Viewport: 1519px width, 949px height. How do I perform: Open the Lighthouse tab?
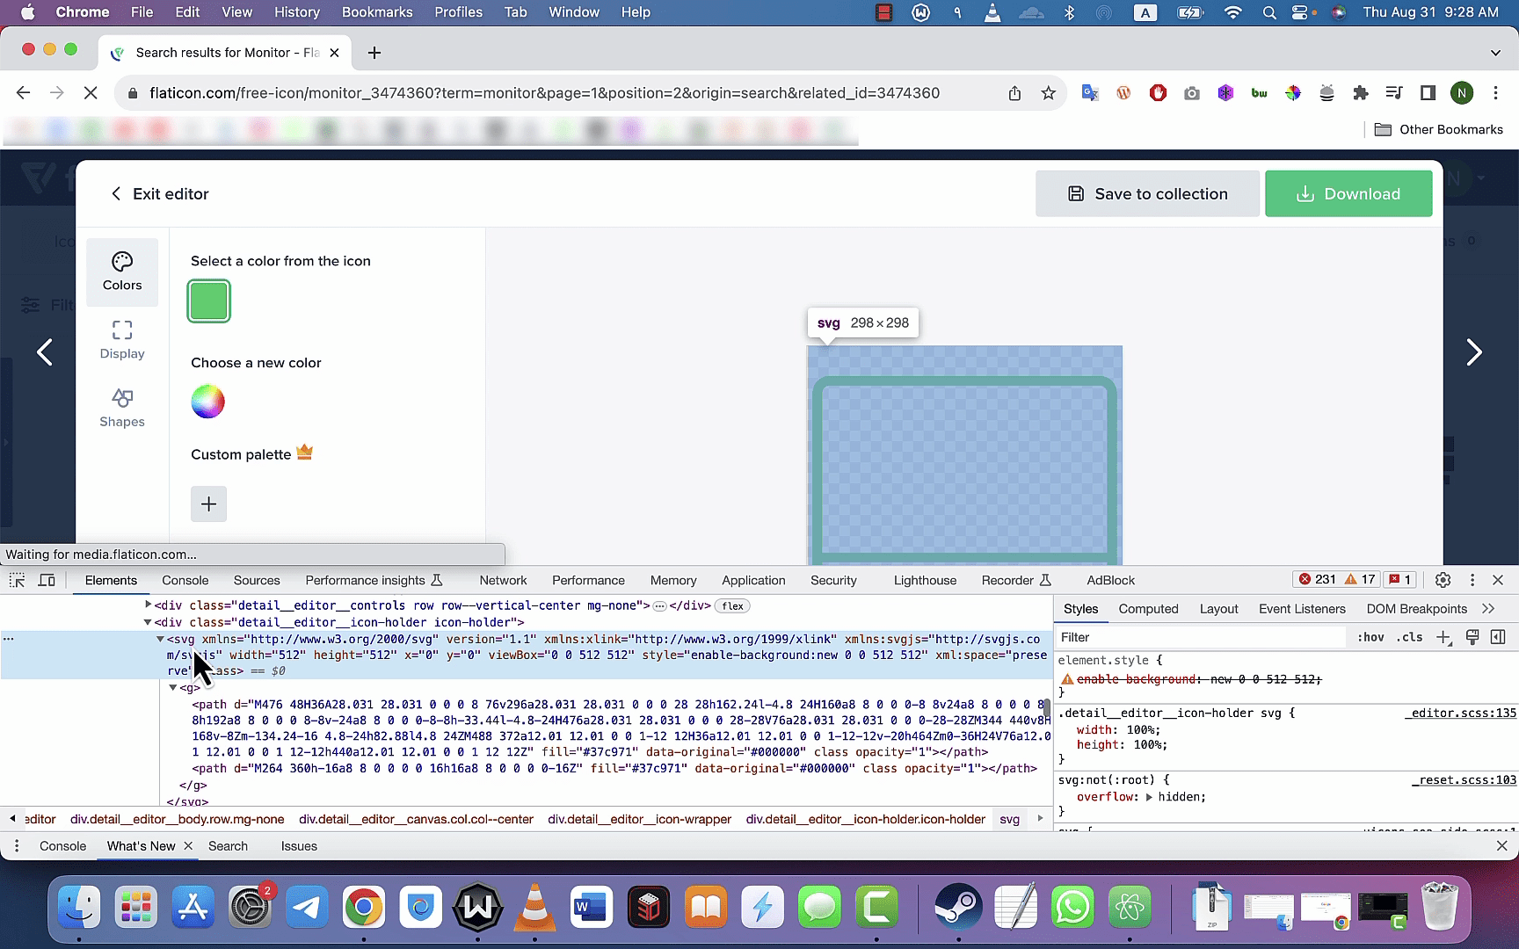(x=925, y=580)
